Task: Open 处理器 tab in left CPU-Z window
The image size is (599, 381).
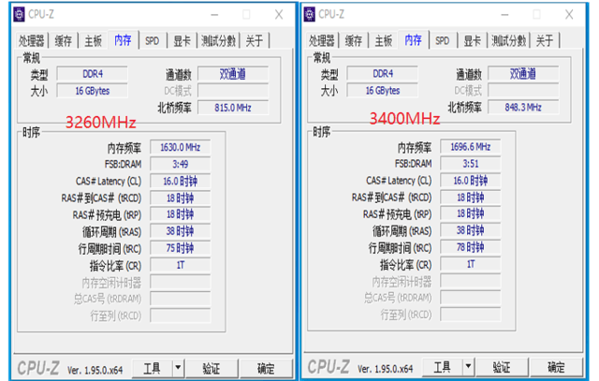Action: pyautogui.click(x=32, y=40)
